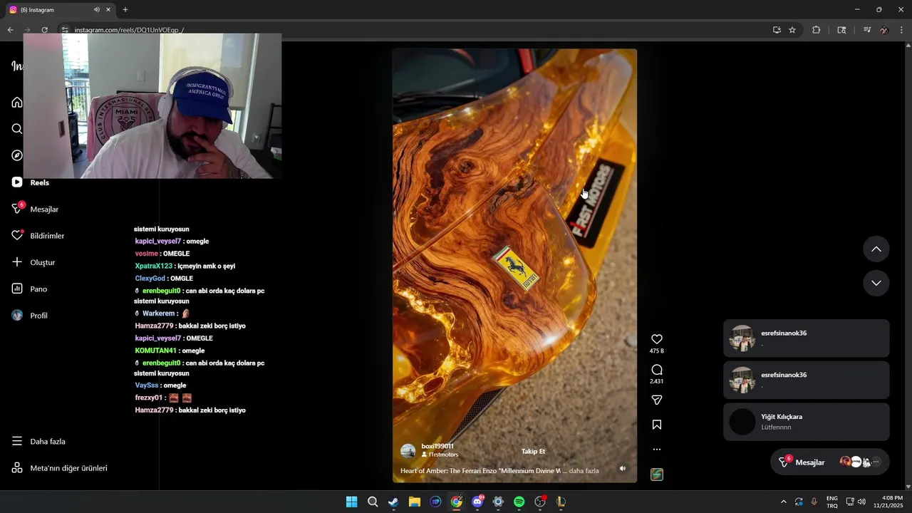The image size is (912, 513).
Task: Open Spotify from the taskbar
Action: [x=519, y=502]
